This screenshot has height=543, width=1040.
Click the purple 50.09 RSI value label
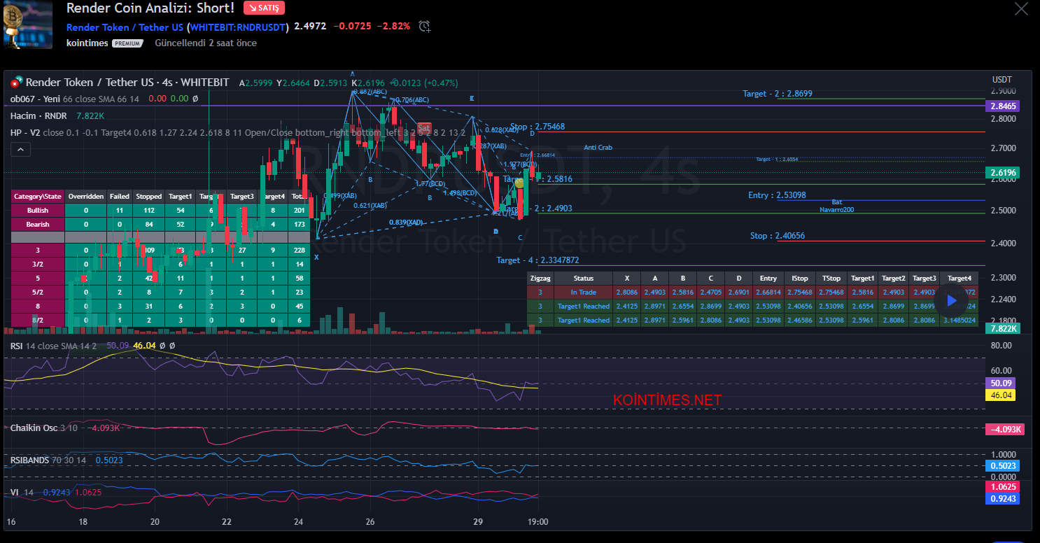[x=999, y=383]
